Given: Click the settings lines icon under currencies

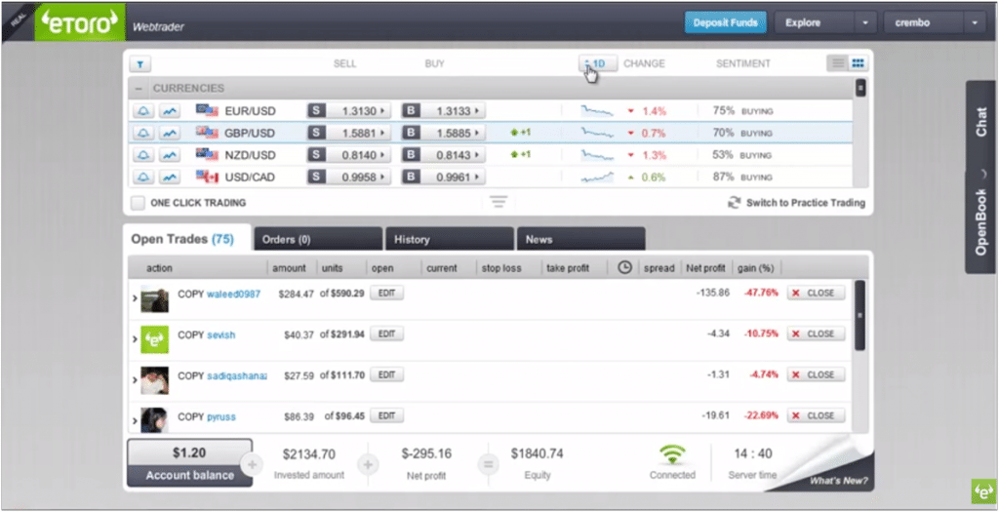Looking at the screenshot, I should tap(499, 202).
